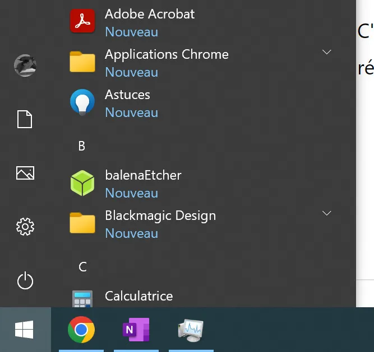Open Settings via the gear icon

coord(25,227)
